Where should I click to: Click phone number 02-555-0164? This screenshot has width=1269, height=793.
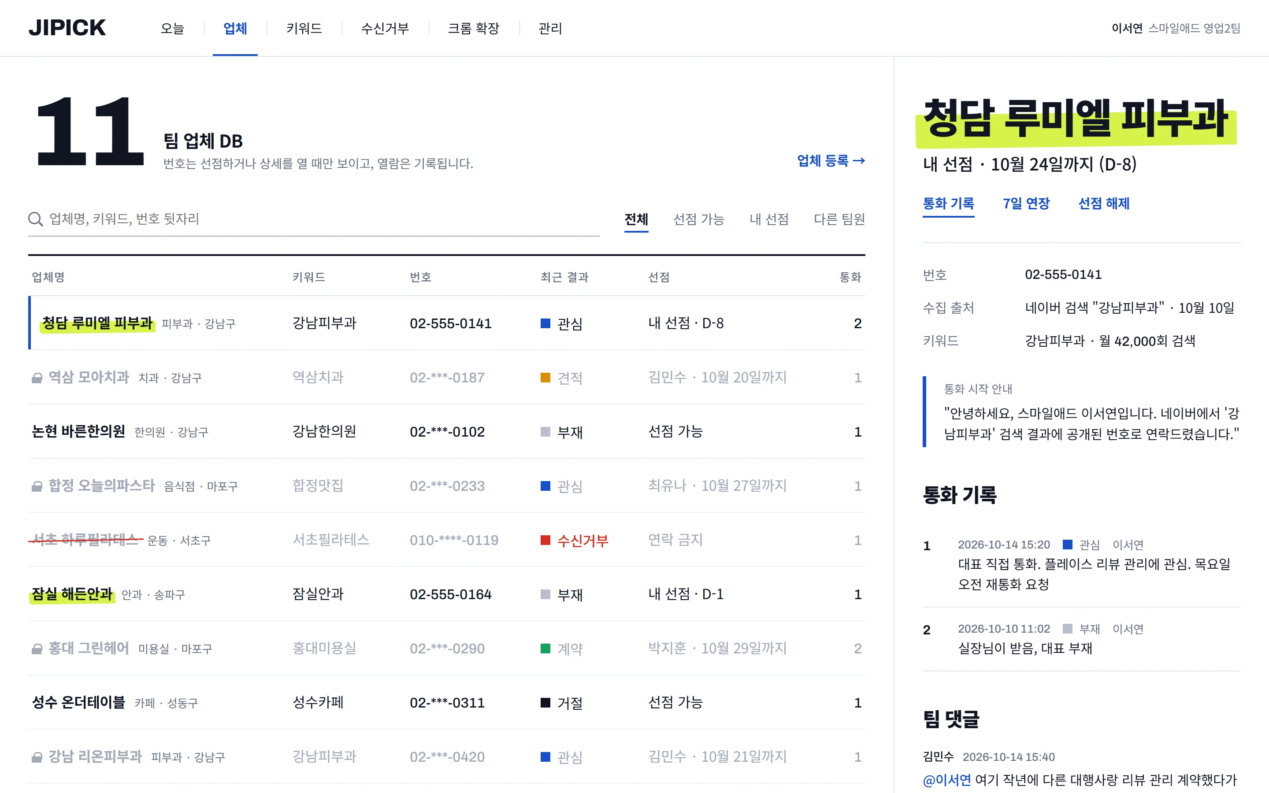(450, 594)
